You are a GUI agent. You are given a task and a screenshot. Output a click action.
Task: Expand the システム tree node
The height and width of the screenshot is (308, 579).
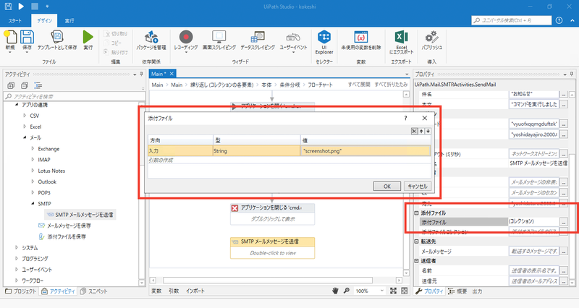point(17,247)
